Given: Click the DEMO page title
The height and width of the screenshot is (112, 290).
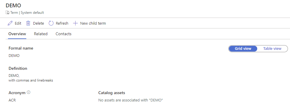Looking at the screenshot, I should (x=13, y=6).
